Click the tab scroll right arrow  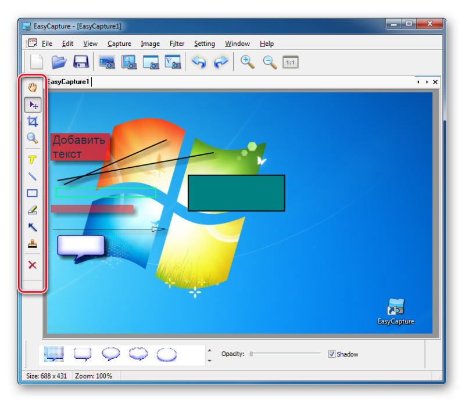tap(427, 82)
